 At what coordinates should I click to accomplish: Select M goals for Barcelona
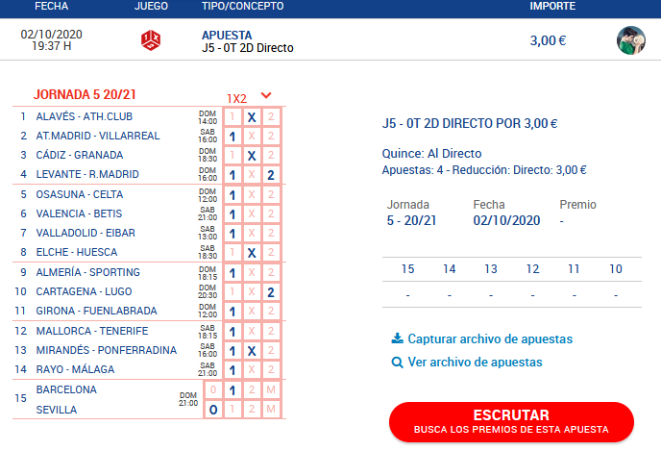[x=271, y=390]
